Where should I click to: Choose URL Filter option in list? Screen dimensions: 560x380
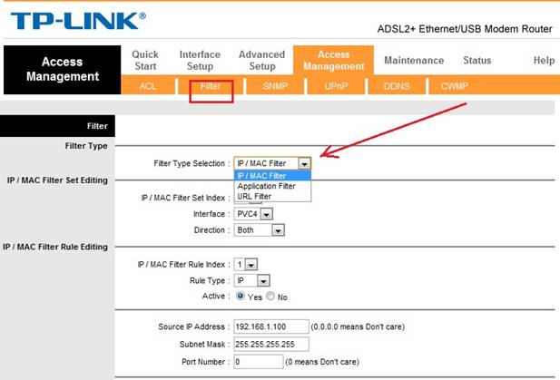pyautogui.click(x=254, y=196)
